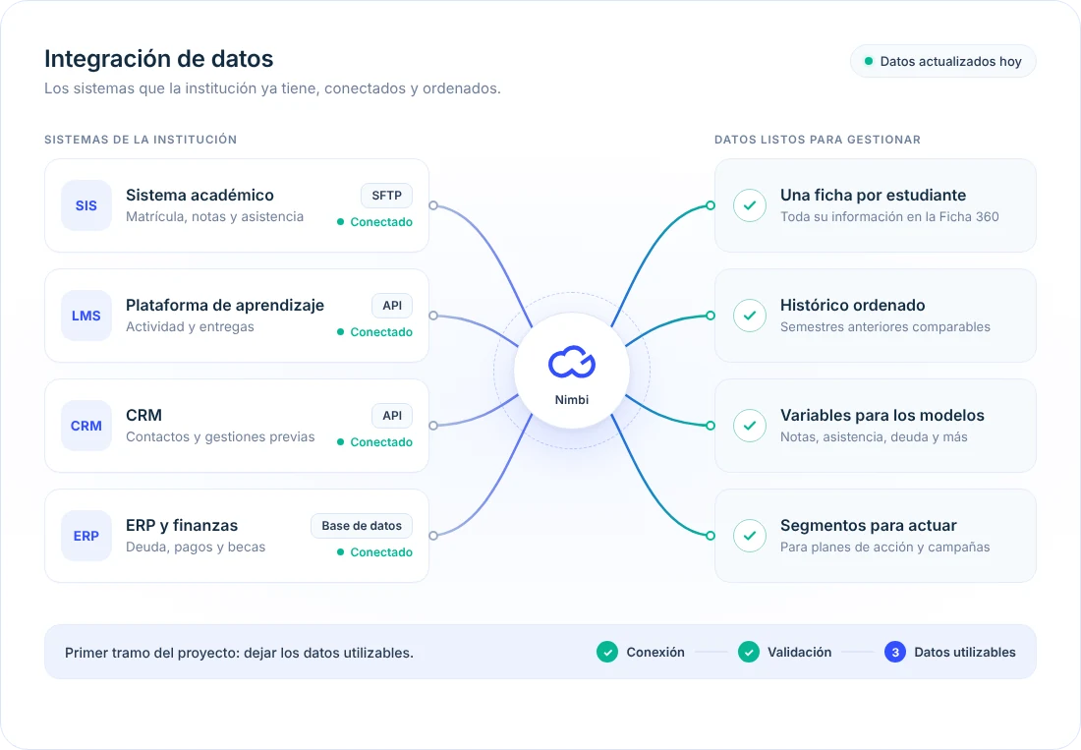Select the Sistema académico title
Screen dimensions: 1081x750
click(199, 195)
